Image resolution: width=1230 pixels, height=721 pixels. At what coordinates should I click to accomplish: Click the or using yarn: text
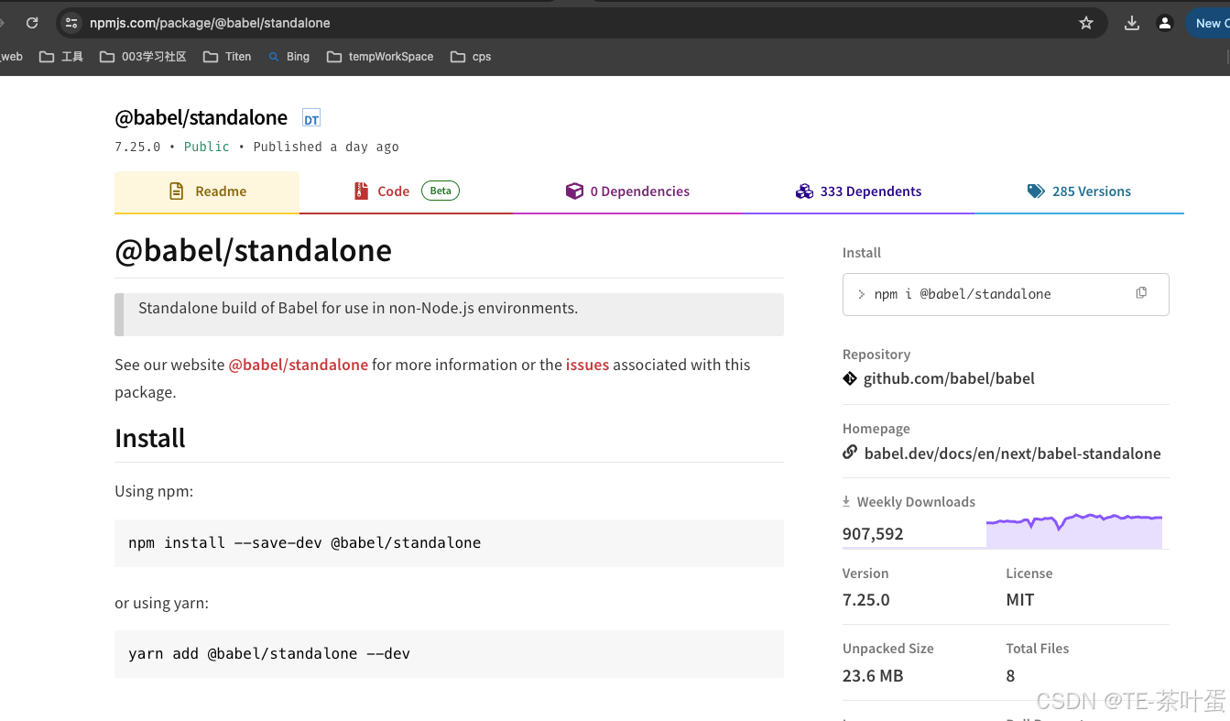coord(162,603)
